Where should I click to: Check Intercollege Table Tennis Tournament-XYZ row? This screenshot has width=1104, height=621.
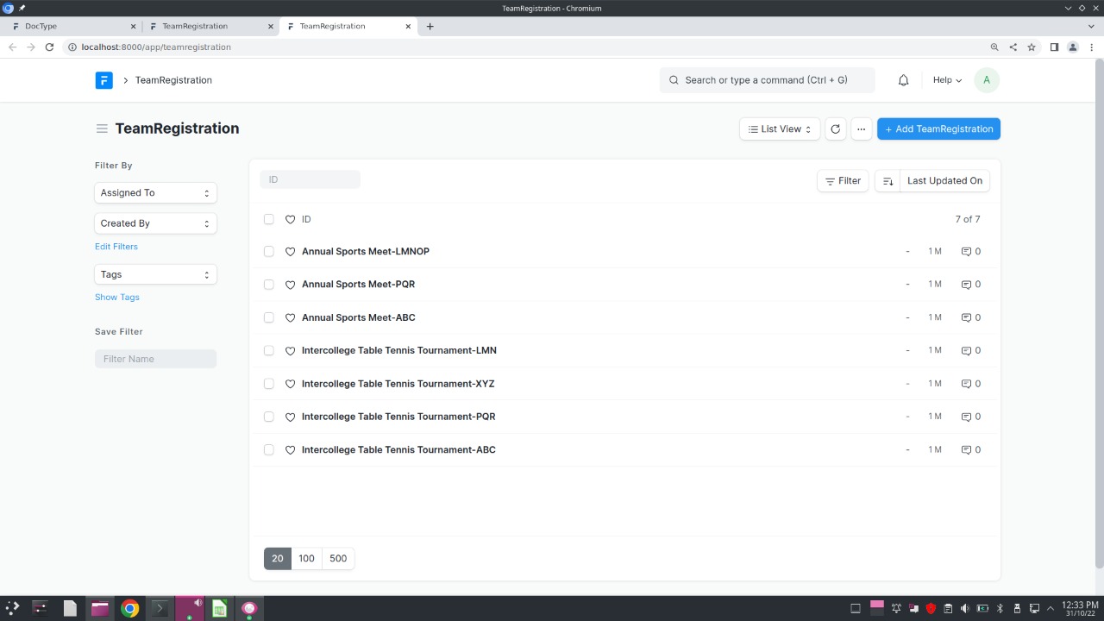click(x=269, y=383)
